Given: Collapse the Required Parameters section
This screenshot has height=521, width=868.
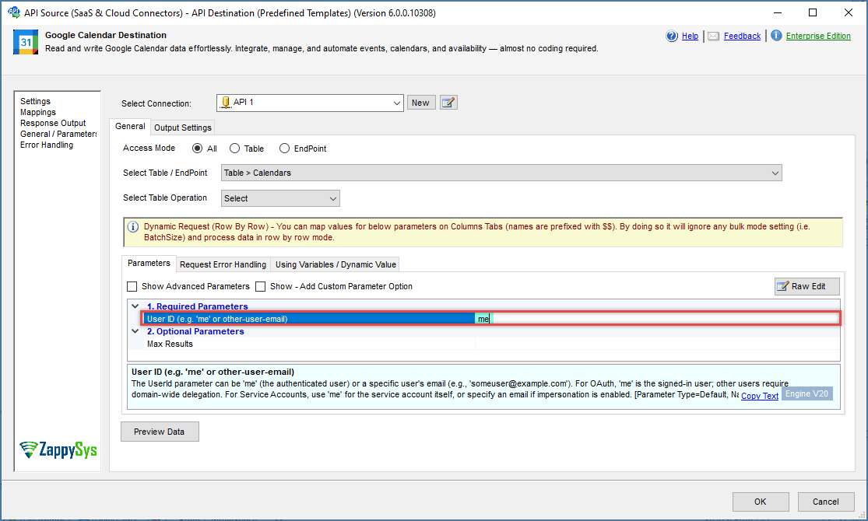Looking at the screenshot, I should [135, 306].
